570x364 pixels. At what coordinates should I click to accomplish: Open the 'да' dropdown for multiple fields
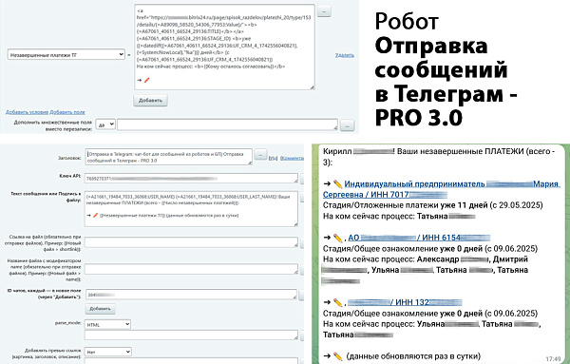(x=105, y=125)
